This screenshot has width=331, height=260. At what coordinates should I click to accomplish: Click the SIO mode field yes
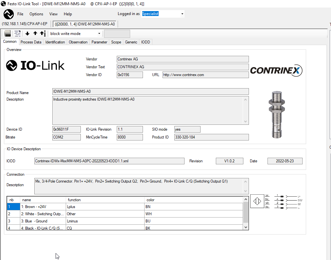click(x=187, y=129)
